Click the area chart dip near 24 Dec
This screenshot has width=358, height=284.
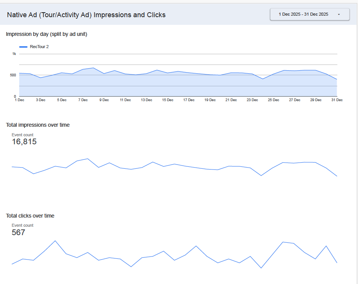coord(262,79)
